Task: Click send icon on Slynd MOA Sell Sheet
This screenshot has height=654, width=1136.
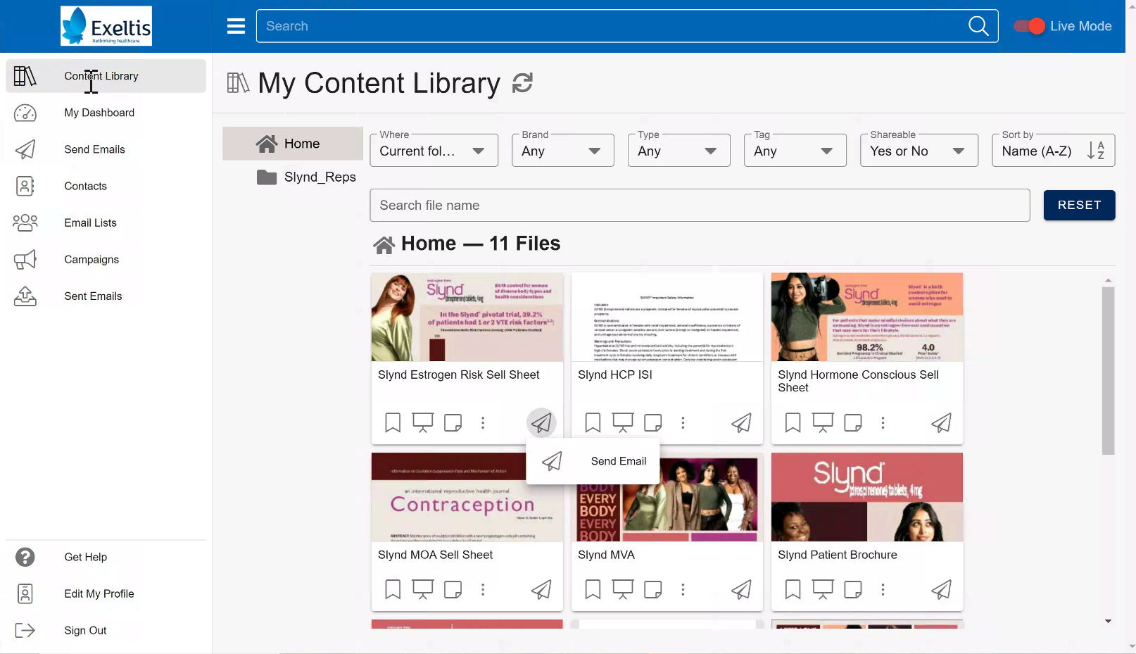Action: coord(541,589)
